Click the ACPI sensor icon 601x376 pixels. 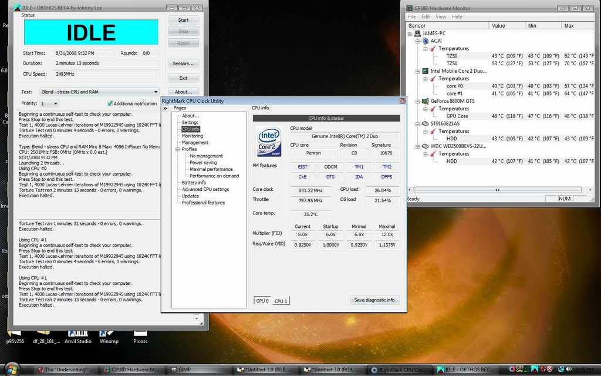click(x=425, y=41)
